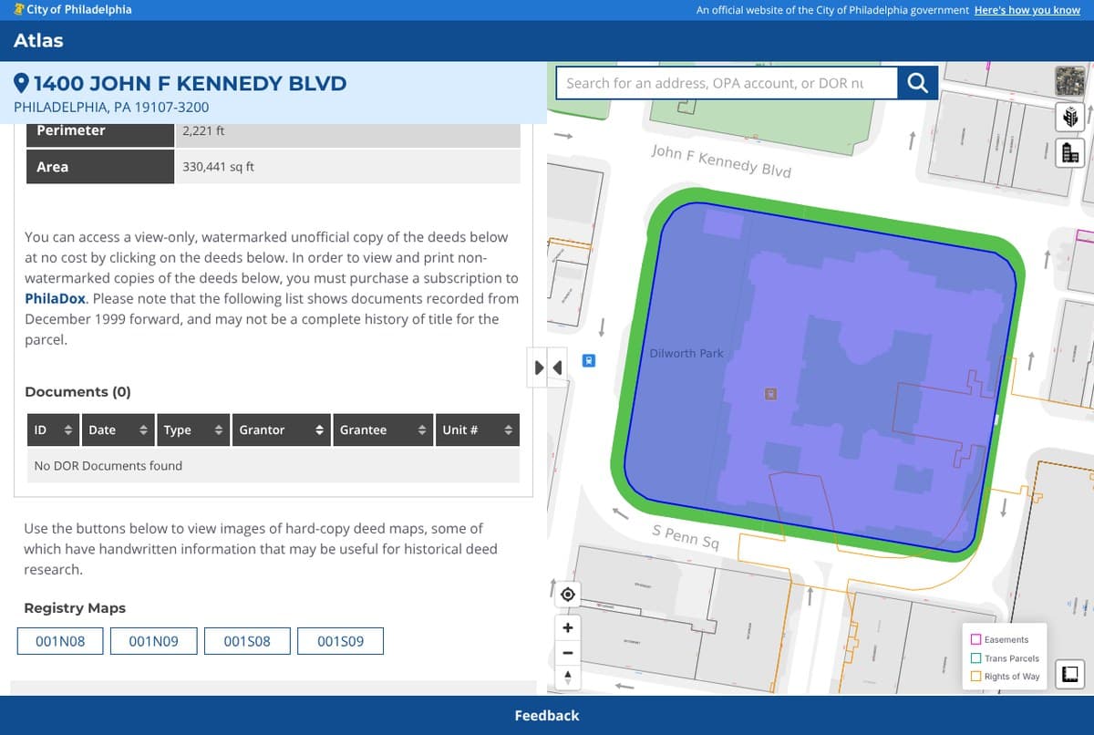The height and width of the screenshot is (735, 1094).
Task: Sort documents table by ID
Action: tap(54, 430)
